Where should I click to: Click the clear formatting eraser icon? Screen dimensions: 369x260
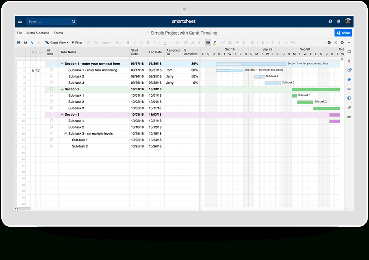[x=193, y=43]
